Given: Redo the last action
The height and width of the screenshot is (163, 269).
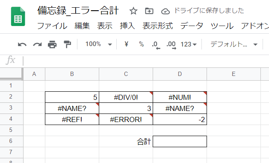Looking at the screenshot, I should (x=37, y=44).
